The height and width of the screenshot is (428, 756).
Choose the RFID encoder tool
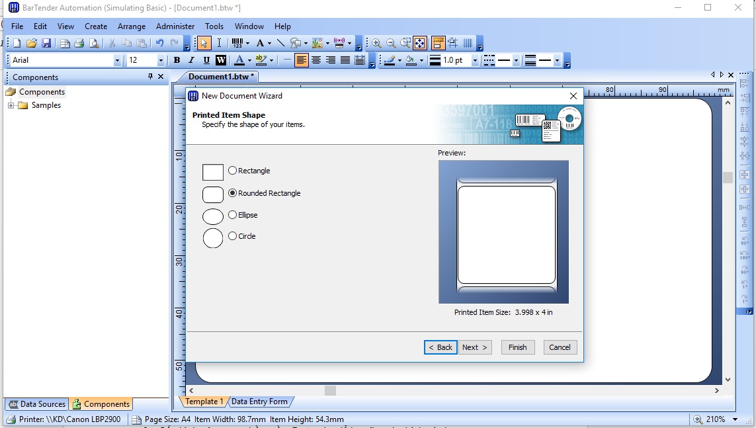(339, 44)
